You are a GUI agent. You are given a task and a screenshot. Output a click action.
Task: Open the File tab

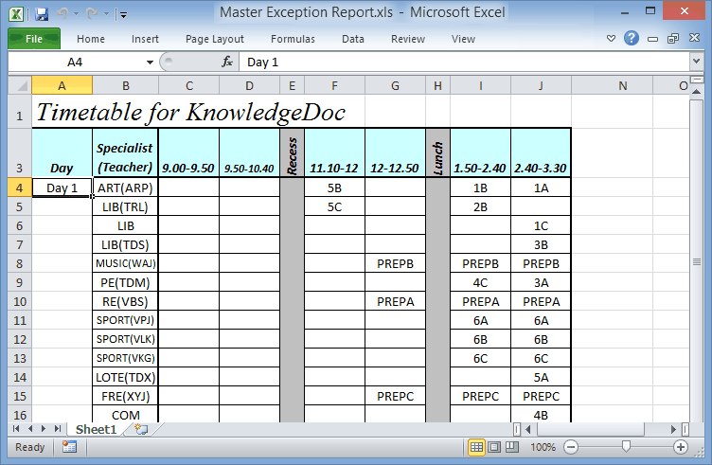click(x=34, y=39)
